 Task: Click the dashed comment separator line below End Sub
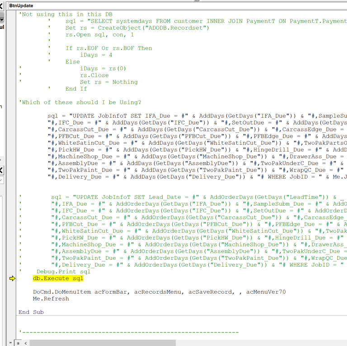click(129, 332)
